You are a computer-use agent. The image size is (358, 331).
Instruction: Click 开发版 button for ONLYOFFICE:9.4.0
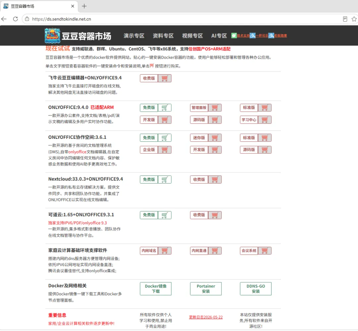(149, 120)
